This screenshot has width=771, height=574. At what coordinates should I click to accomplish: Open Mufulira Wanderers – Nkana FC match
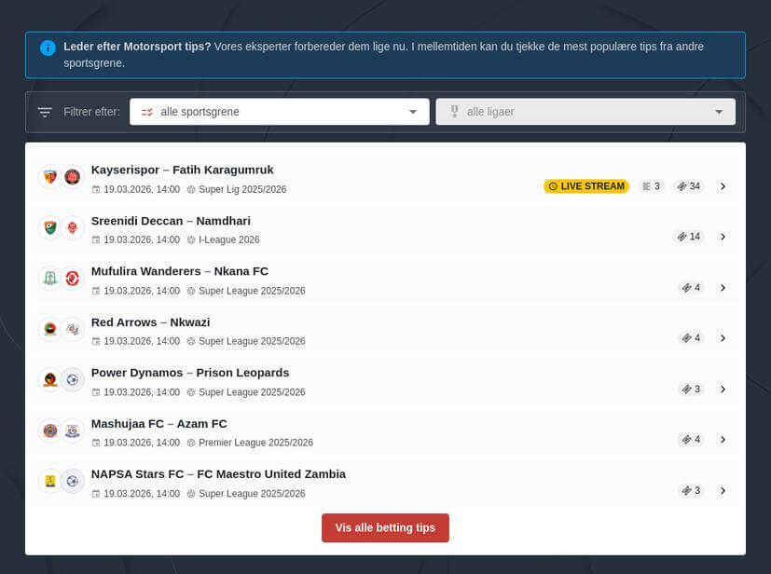386,280
